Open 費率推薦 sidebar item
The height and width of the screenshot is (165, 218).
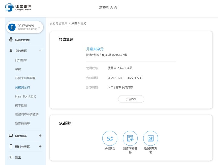(x=21, y=105)
